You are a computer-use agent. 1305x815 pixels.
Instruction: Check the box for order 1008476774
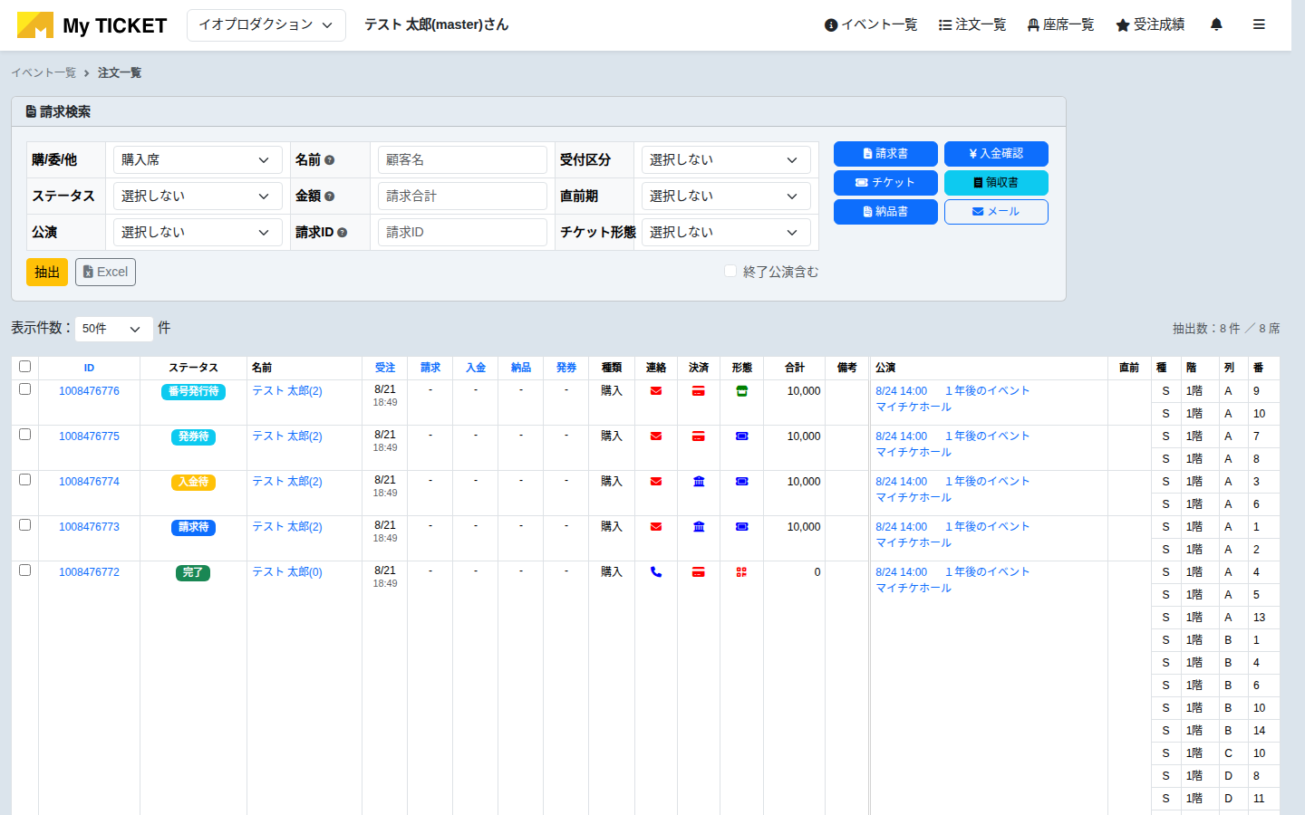(25, 480)
